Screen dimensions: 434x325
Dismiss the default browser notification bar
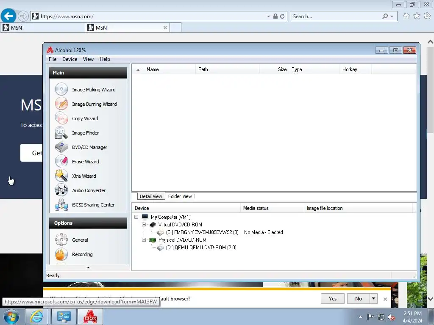(385, 299)
